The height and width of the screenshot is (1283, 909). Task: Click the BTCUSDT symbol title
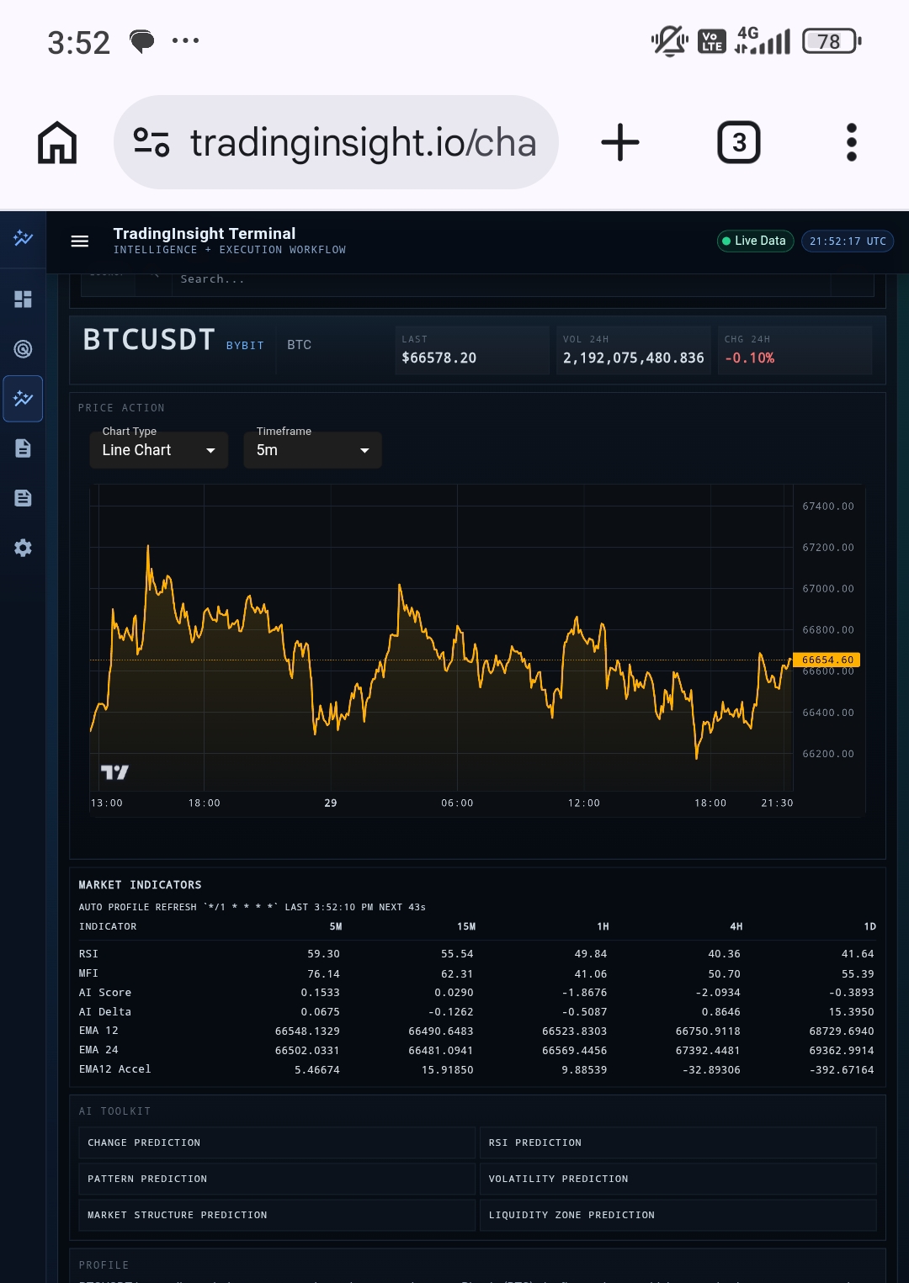(149, 340)
